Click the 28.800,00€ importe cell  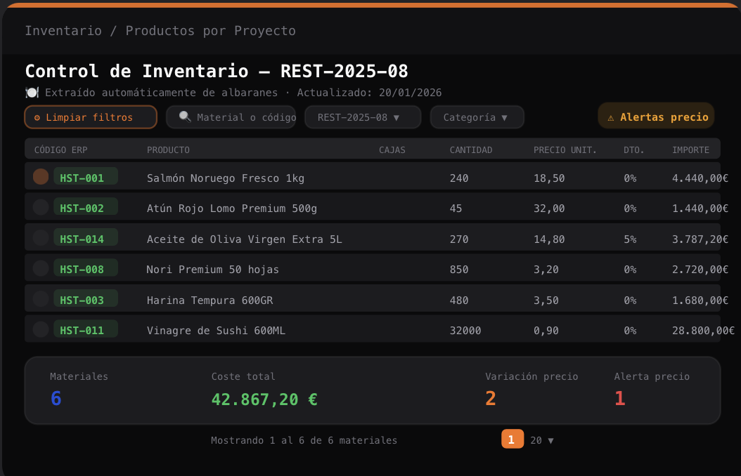(x=703, y=331)
